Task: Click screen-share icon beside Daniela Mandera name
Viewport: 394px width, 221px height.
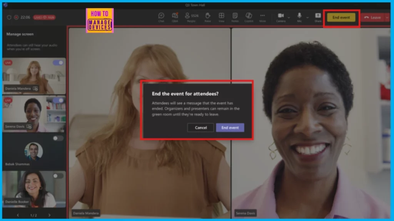Action: click(35, 89)
